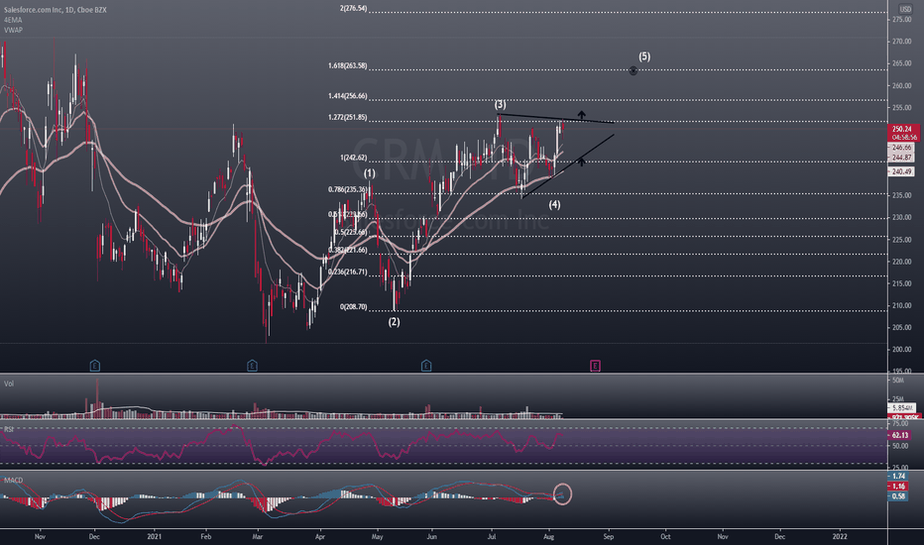Click the current price label 250.24

(902, 129)
